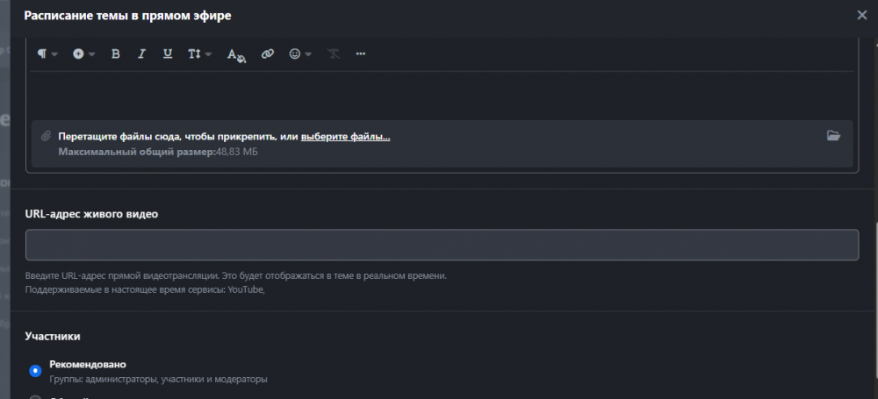
Task: Open the text color tool
Action: (x=236, y=54)
